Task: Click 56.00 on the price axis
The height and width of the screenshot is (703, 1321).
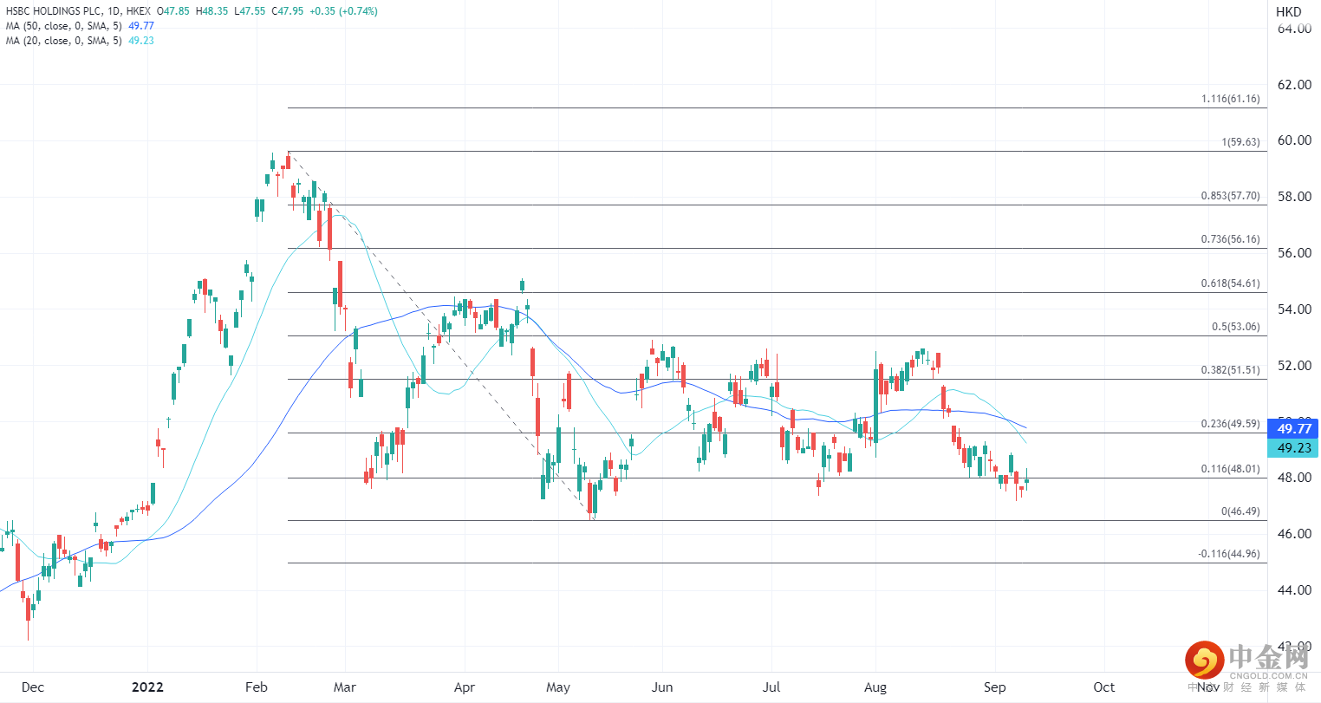Action: coord(1294,253)
